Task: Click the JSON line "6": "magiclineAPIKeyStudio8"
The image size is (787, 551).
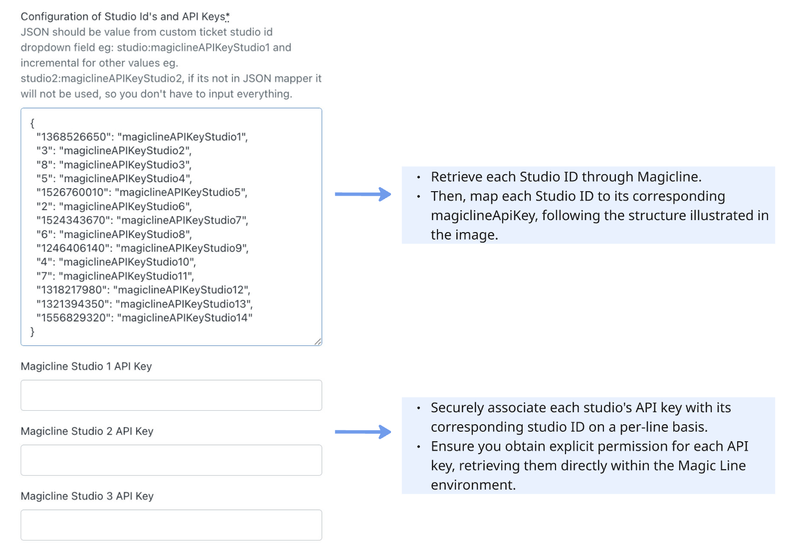Action: tap(114, 235)
